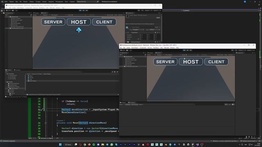The width and height of the screenshot is (262, 147).
Task: Click CLIENT button in right Unity game view
Action: pos(216,62)
